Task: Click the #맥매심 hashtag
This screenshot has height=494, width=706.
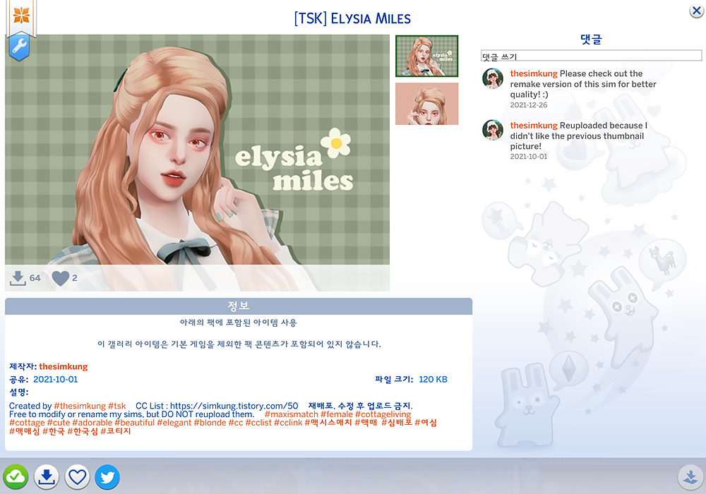Action: (24, 431)
